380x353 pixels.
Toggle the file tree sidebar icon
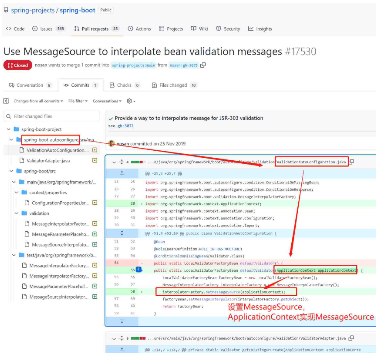pos(6,101)
